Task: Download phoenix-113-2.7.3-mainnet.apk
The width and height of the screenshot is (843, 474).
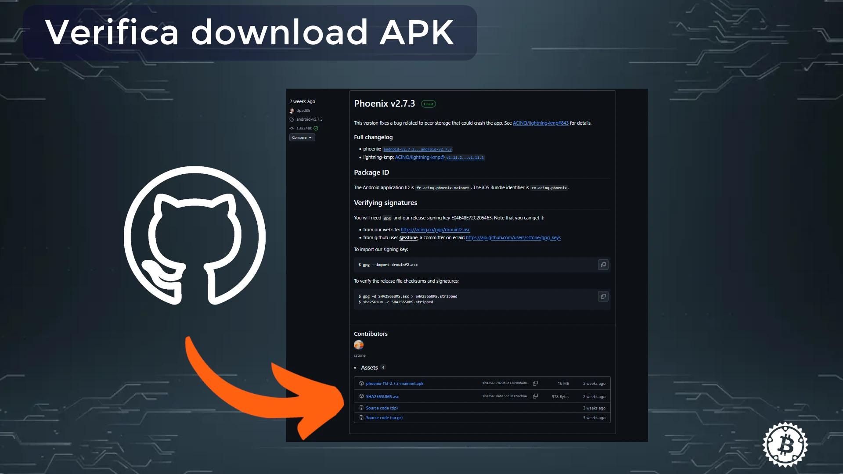Action: pos(394,383)
